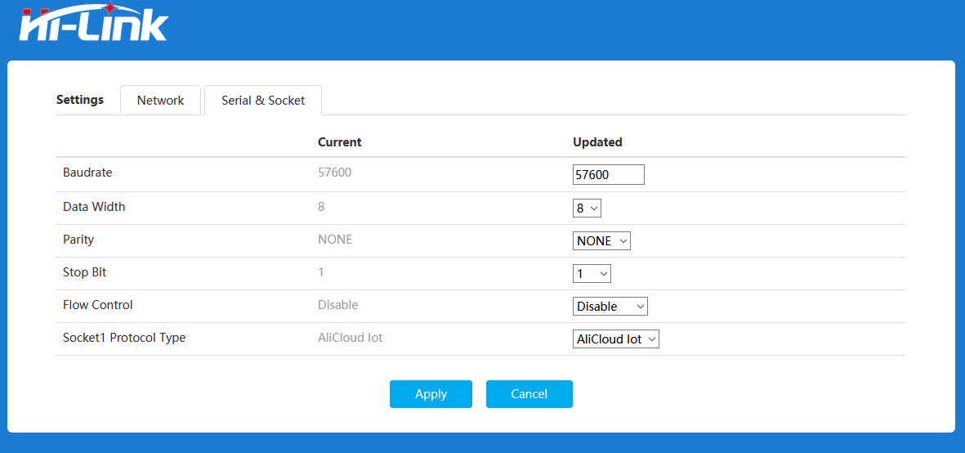Viewport: 965px width, 453px height.
Task: Click the Data Width row label
Action: (94, 207)
